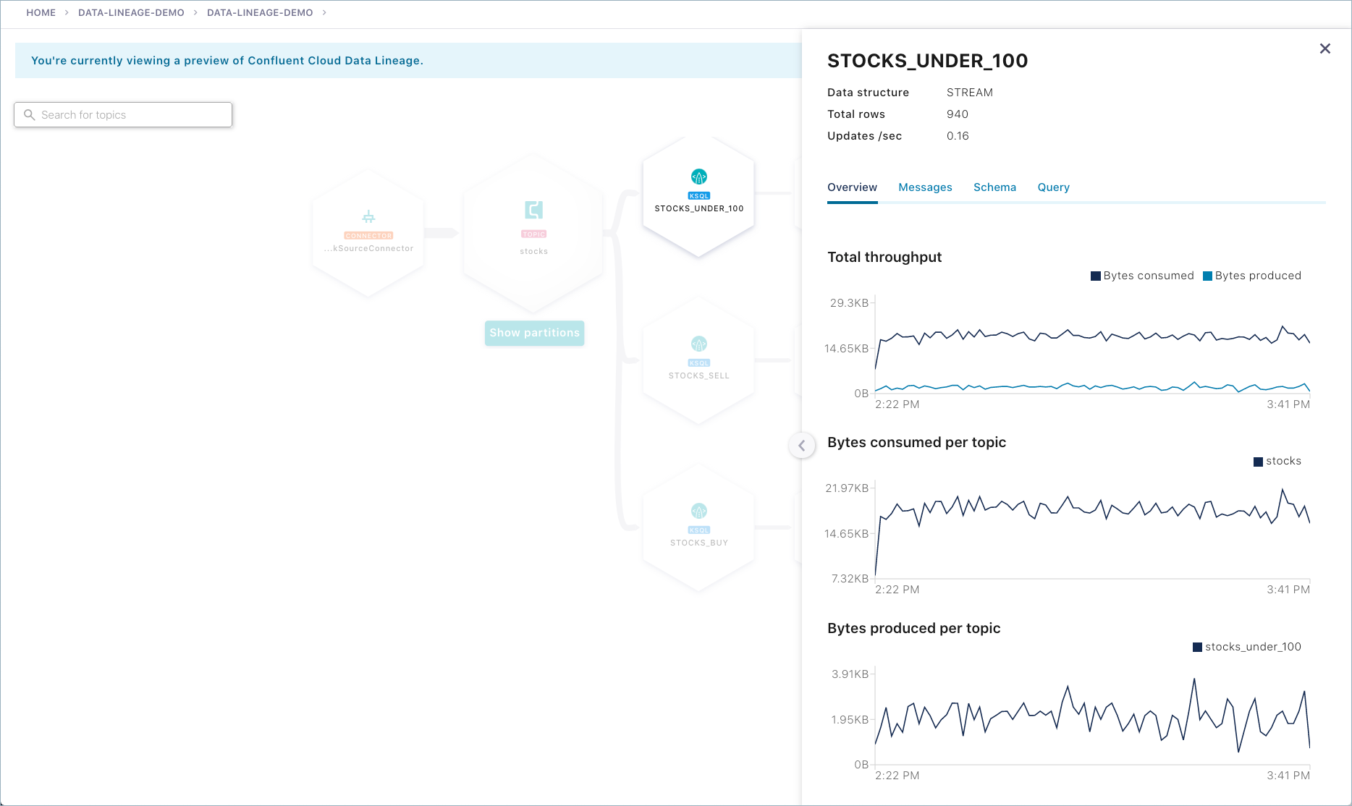Image resolution: width=1352 pixels, height=806 pixels.
Task: Click the Updates /sec value 0.16
Action: pos(958,136)
